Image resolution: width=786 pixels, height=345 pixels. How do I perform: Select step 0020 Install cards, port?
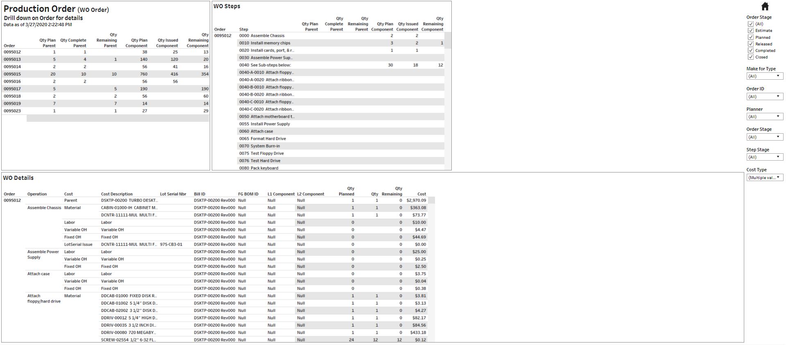267,50
